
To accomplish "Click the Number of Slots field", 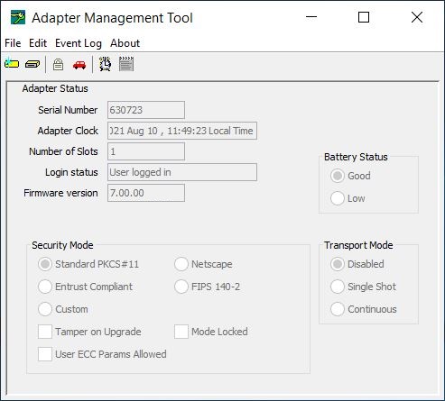I will click(x=146, y=151).
